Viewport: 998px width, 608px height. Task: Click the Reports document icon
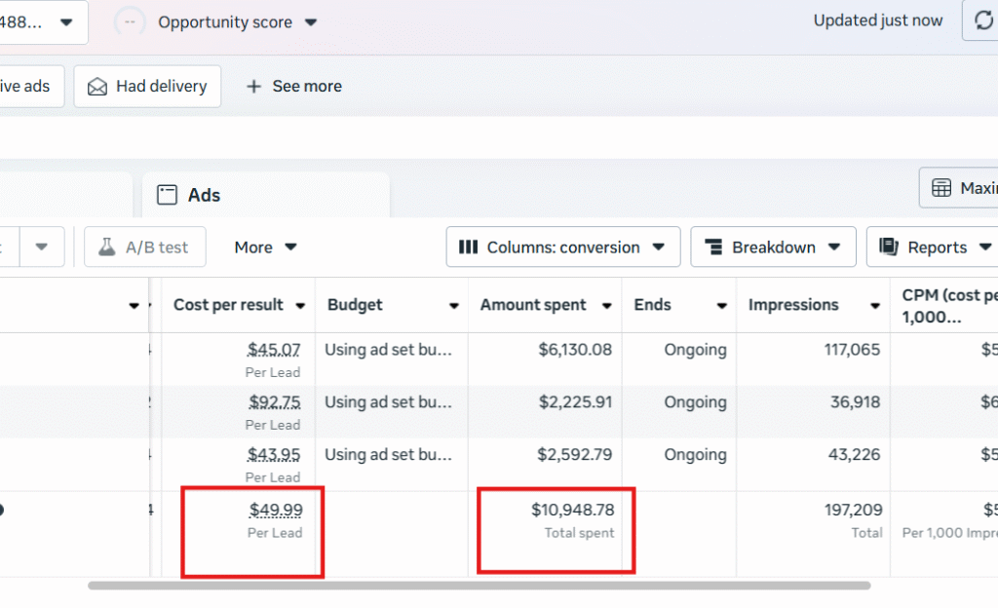tap(888, 247)
